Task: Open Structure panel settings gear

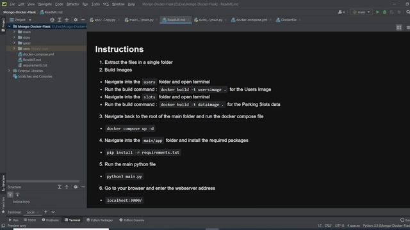Action: click(76, 187)
